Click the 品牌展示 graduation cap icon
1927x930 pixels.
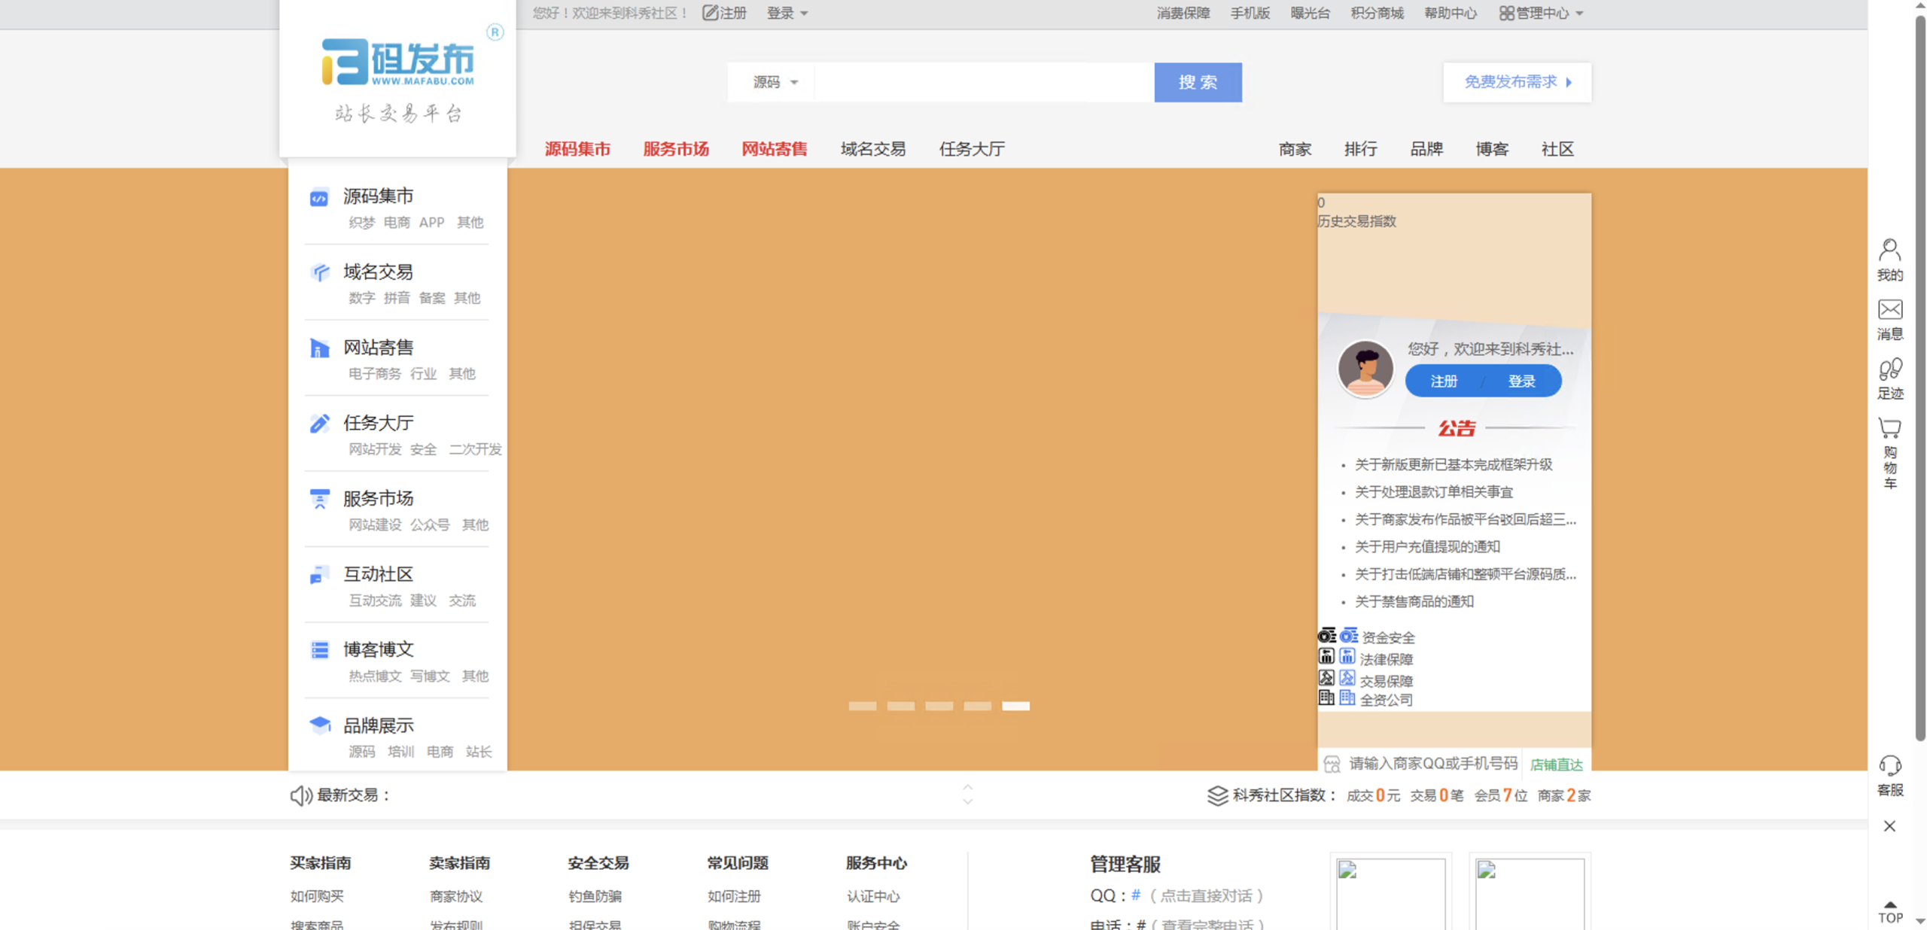coord(319,725)
